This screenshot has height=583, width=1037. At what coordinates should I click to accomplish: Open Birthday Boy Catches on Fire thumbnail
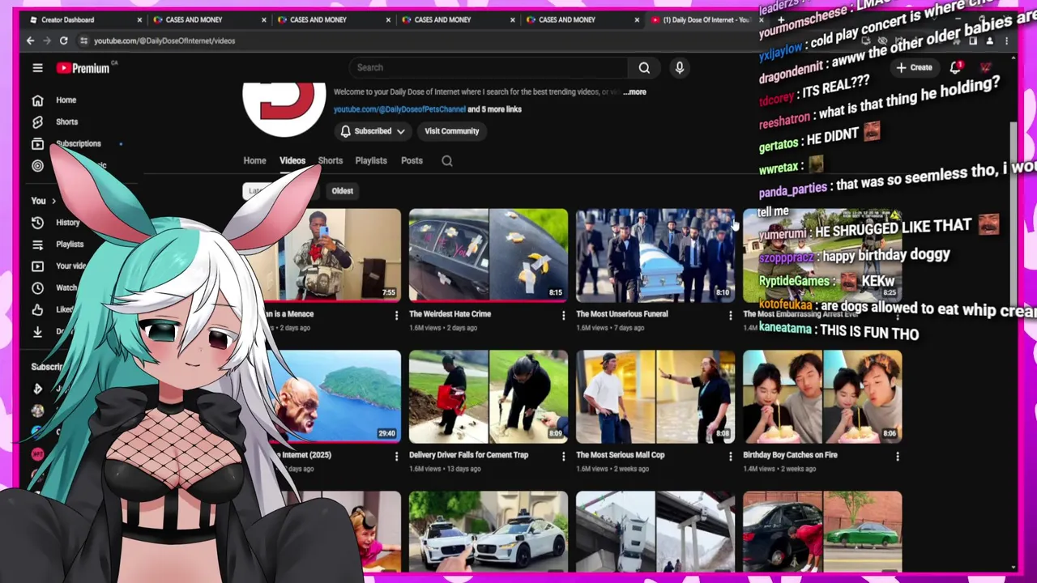pos(822,397)
